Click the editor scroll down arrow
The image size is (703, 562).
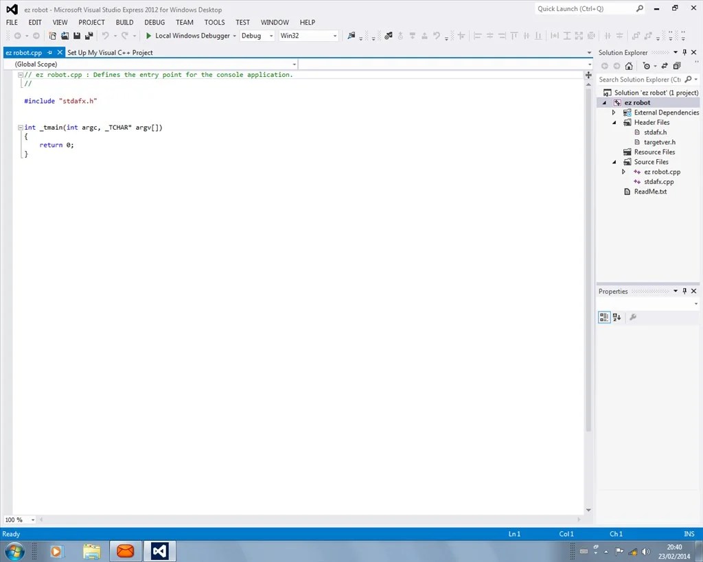[x=588, y=510]
